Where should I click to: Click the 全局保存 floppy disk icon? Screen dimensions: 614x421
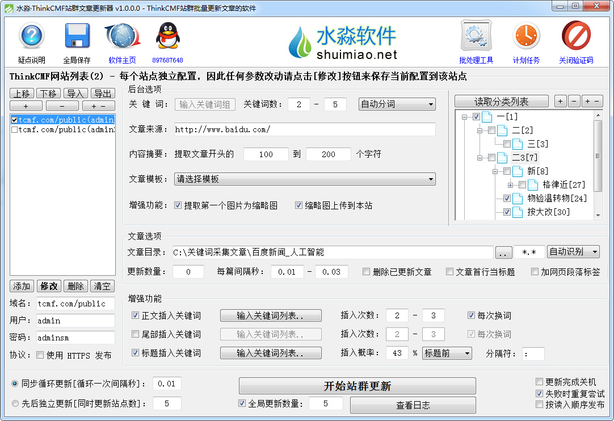click(x=77, y=36)
